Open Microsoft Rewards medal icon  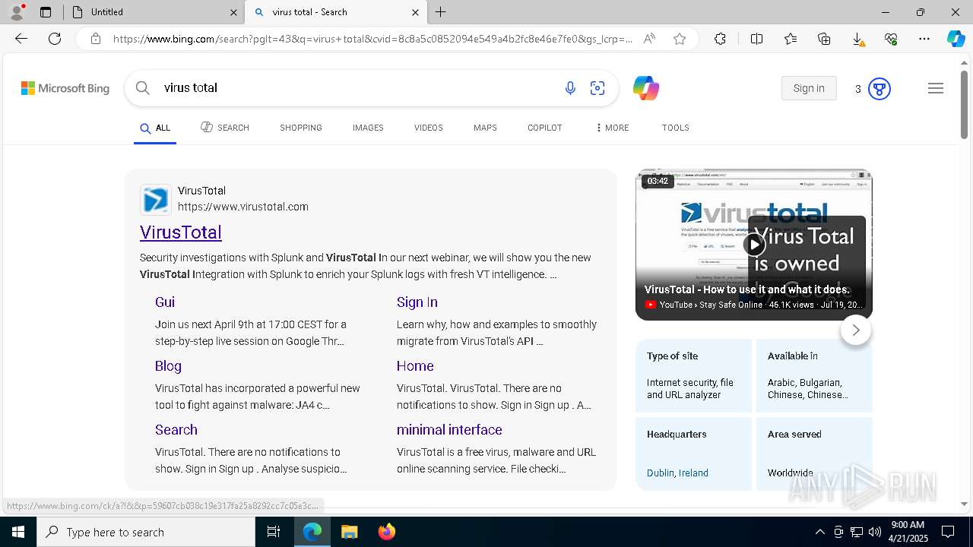pos(879,89)
